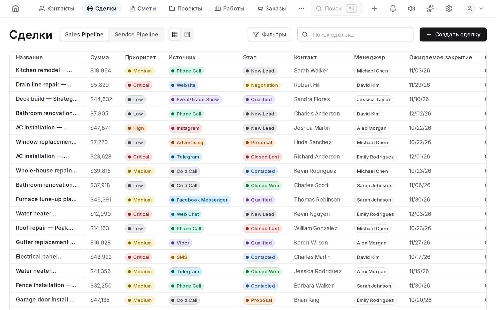496x310 pixels.
Task: Click the Negotiation stage badge
Action: click(261, 85)
